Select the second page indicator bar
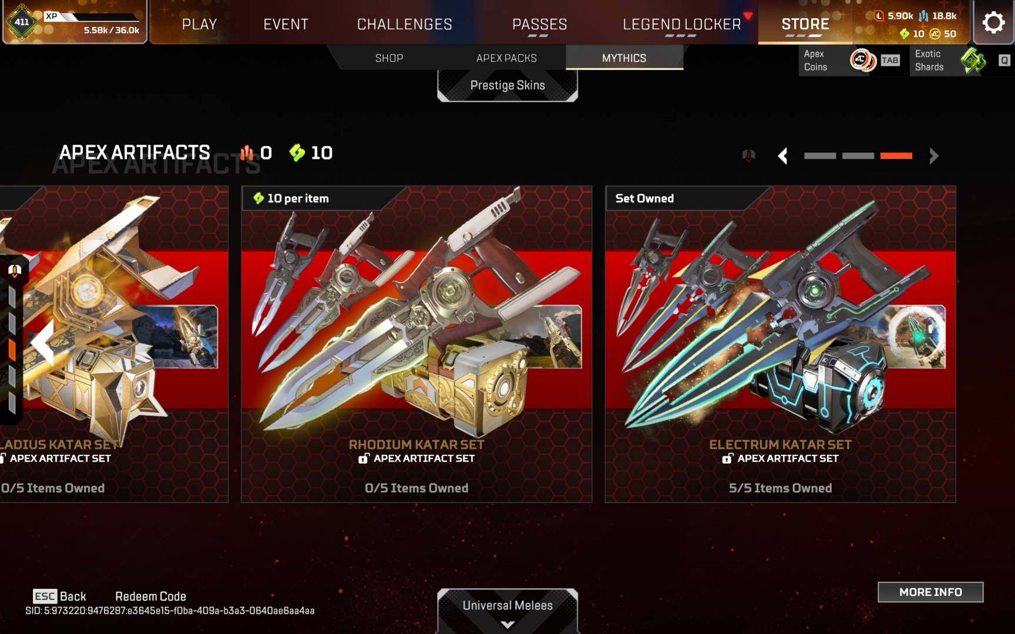 858,156
